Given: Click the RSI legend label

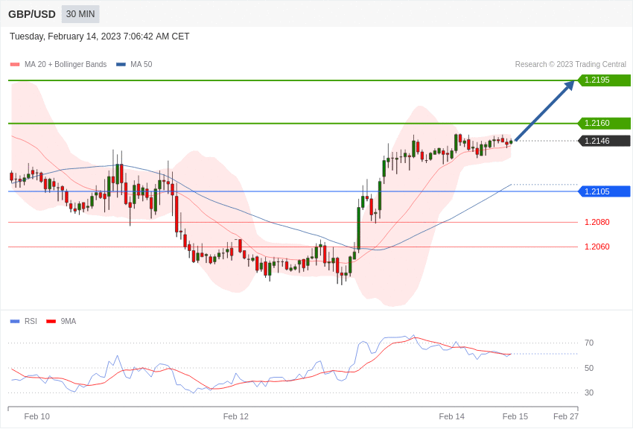Looking at the screenshot, I should (x=31, y=321).
